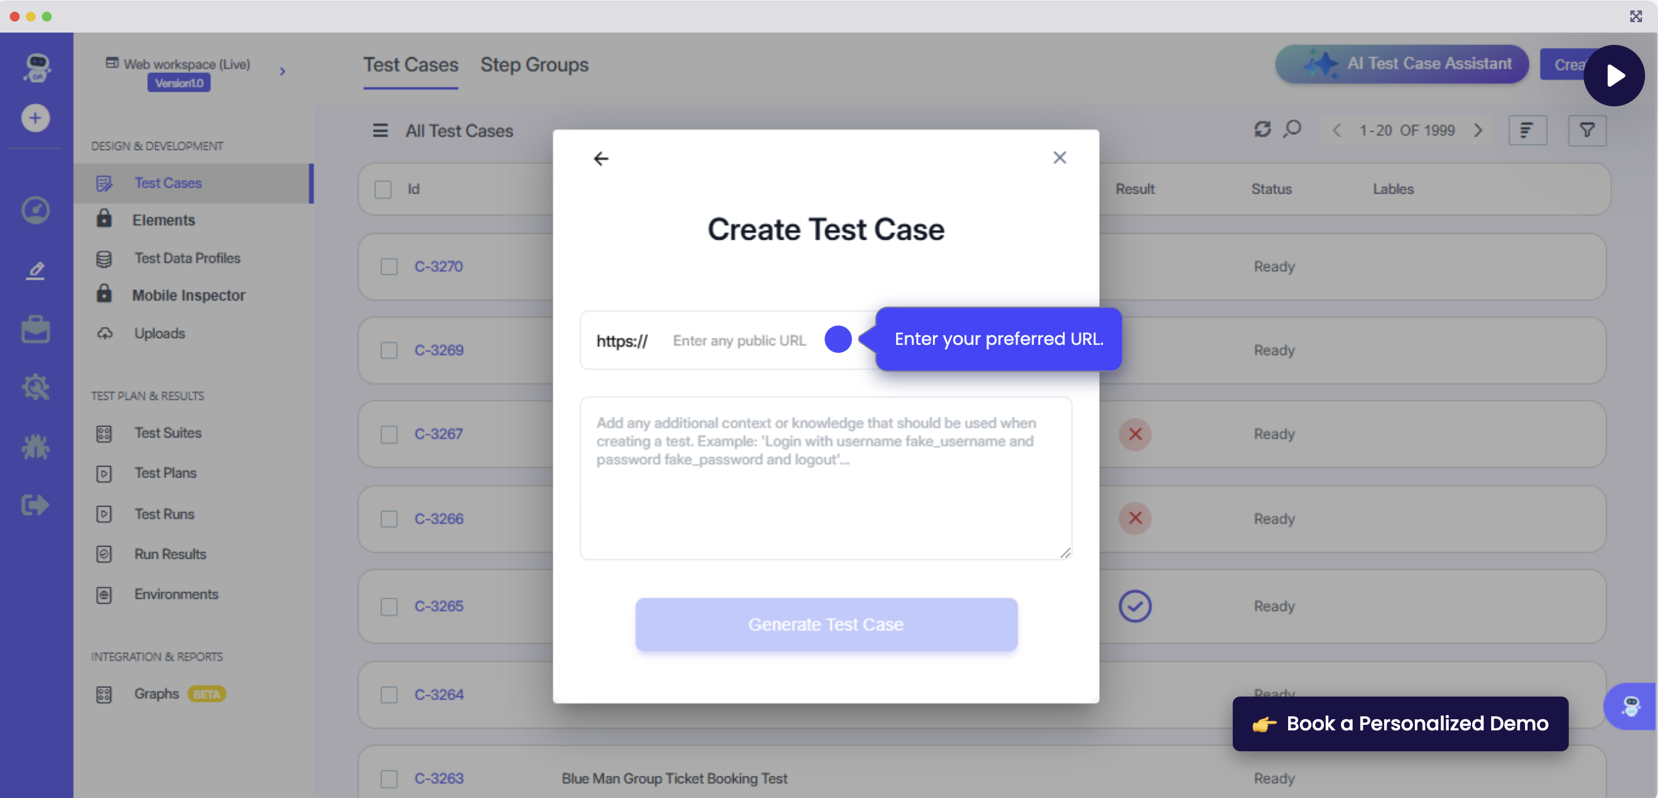
Task: Check the C-3265 row checkbox
Action: [389, 606]
